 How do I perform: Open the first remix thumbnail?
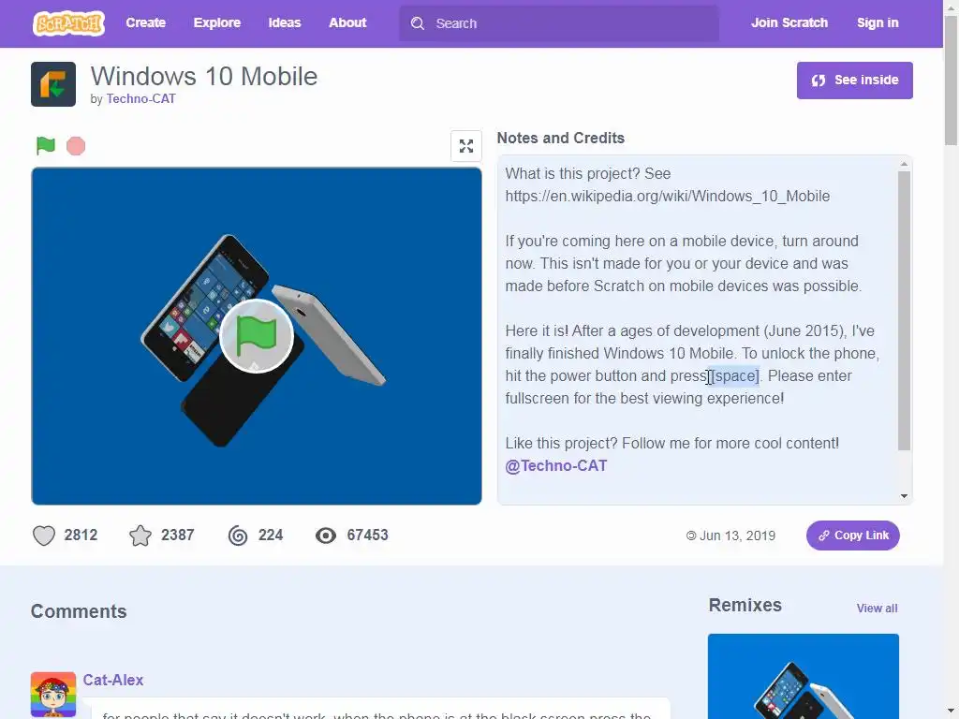[x=803, y=676]
